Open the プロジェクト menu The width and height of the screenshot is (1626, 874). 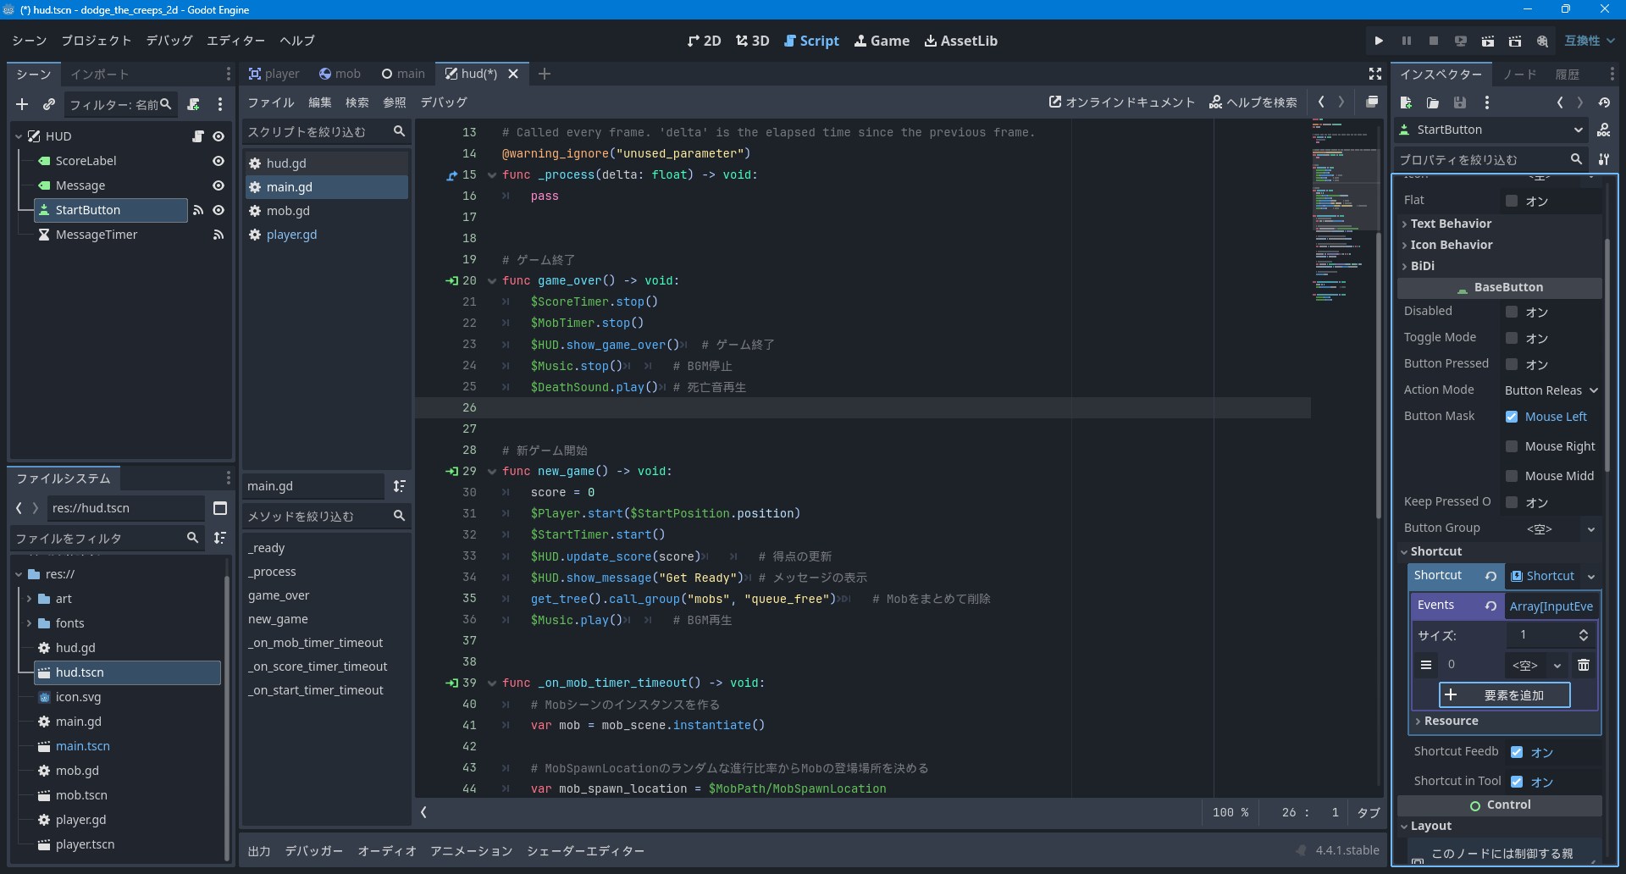pyautogui.click(x=96, y=41)
